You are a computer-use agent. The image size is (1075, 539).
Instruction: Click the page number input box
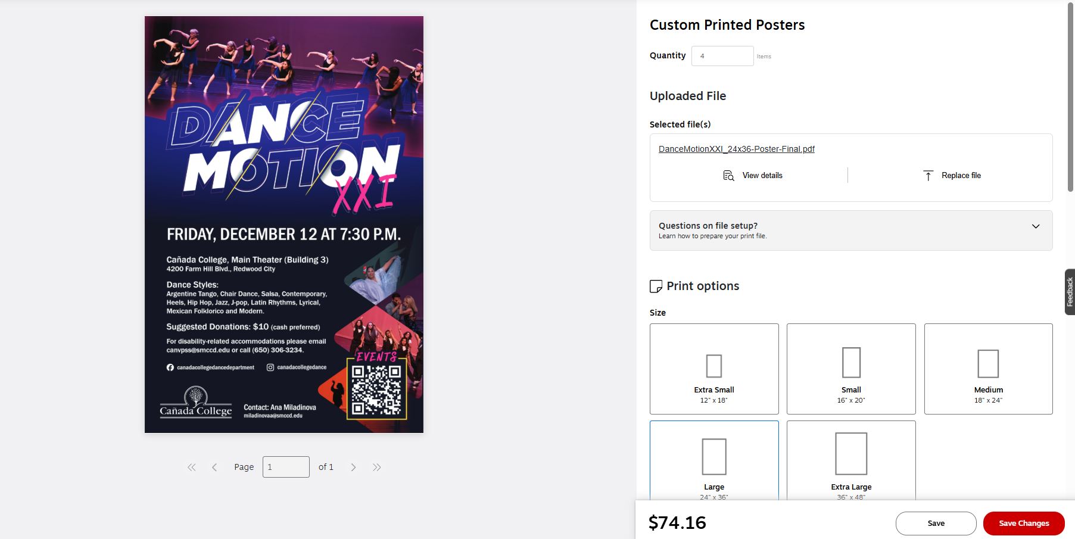[x=286, y=467]
